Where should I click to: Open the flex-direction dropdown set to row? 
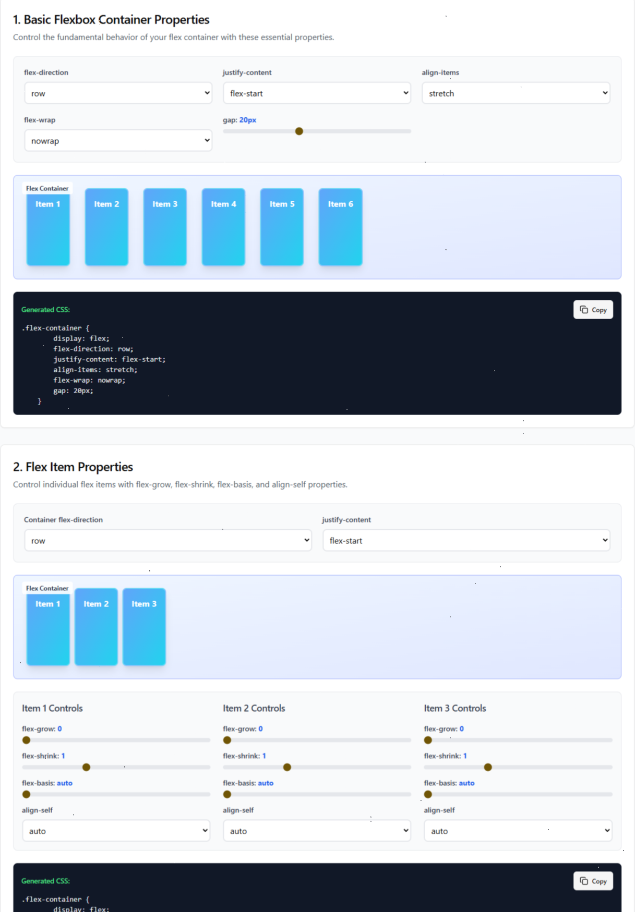[118, 93]
